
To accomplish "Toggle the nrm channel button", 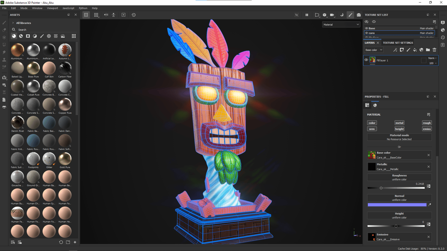I will [x=372, y=129].
